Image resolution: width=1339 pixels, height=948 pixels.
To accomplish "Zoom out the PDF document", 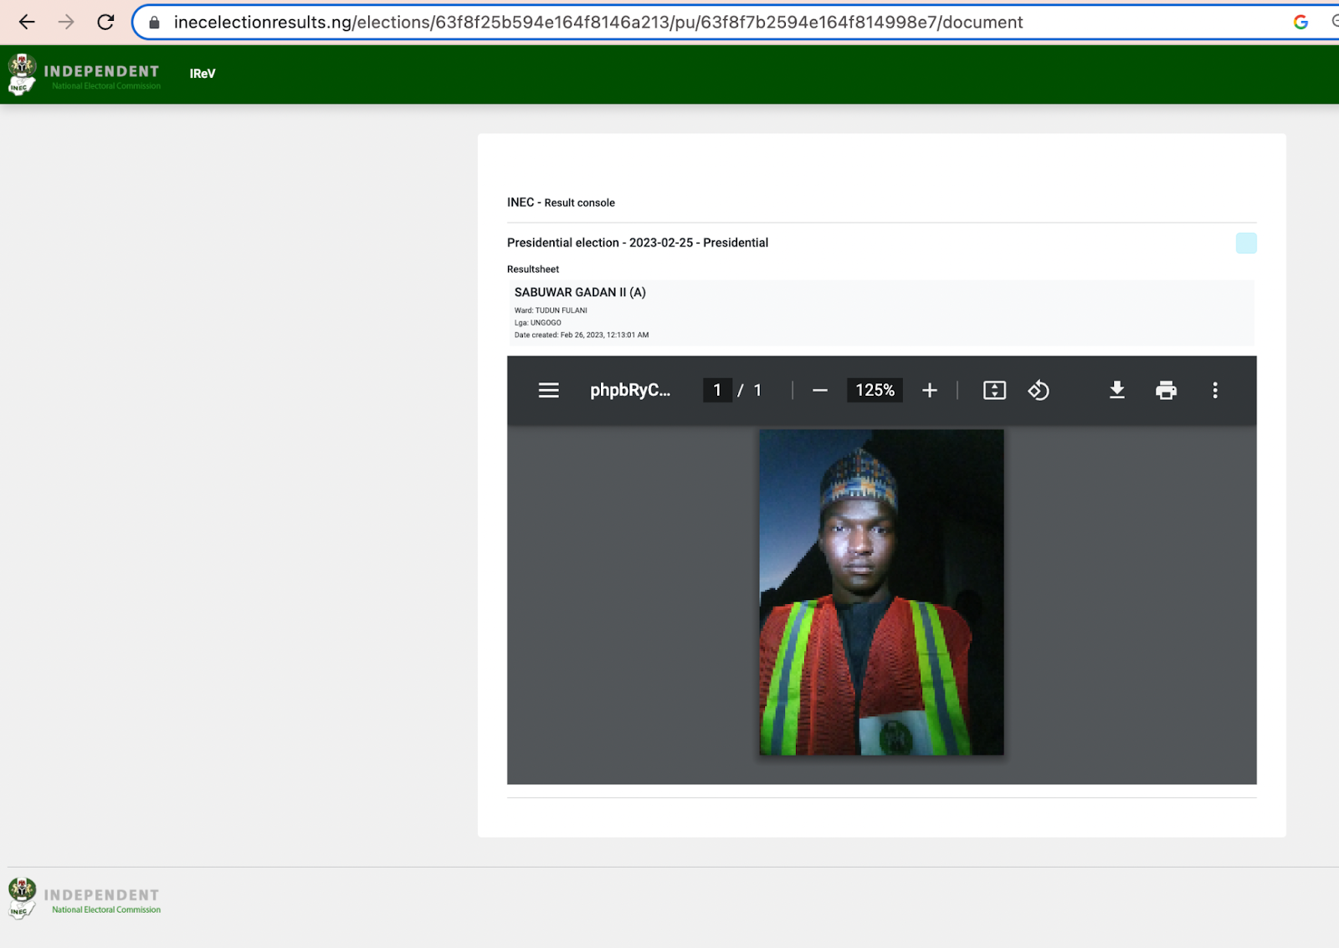I will coord(820,390).
